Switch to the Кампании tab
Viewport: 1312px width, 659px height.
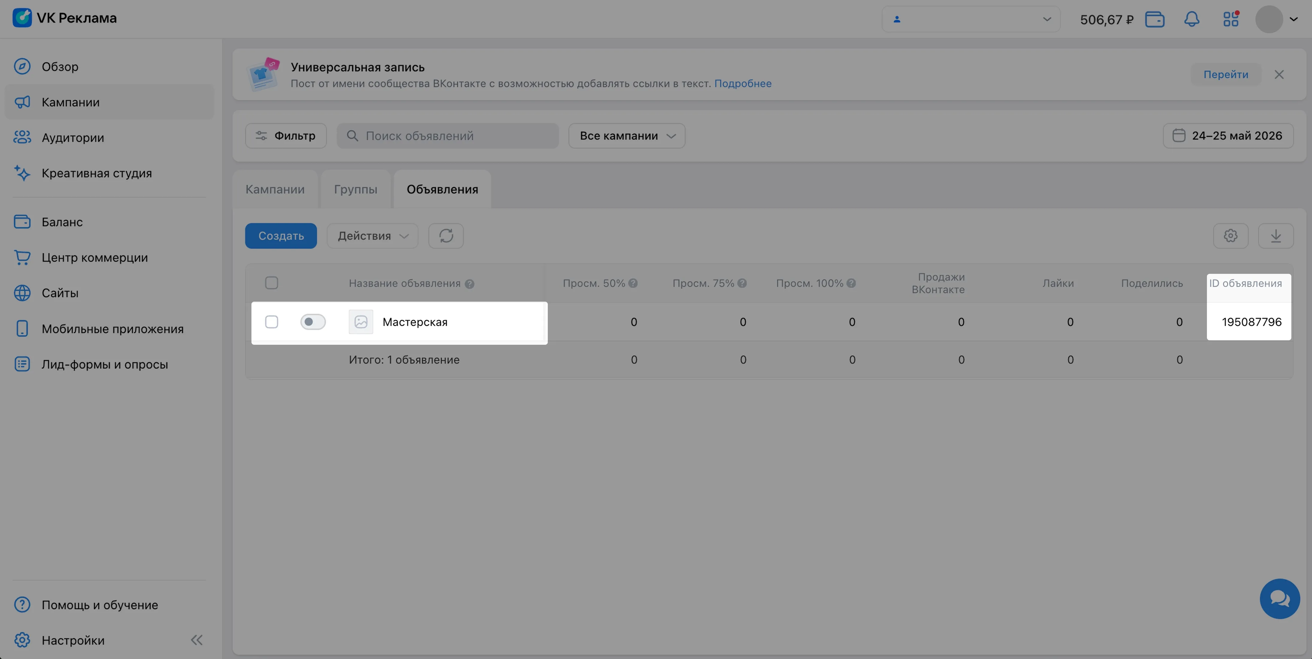pos(275,189)
